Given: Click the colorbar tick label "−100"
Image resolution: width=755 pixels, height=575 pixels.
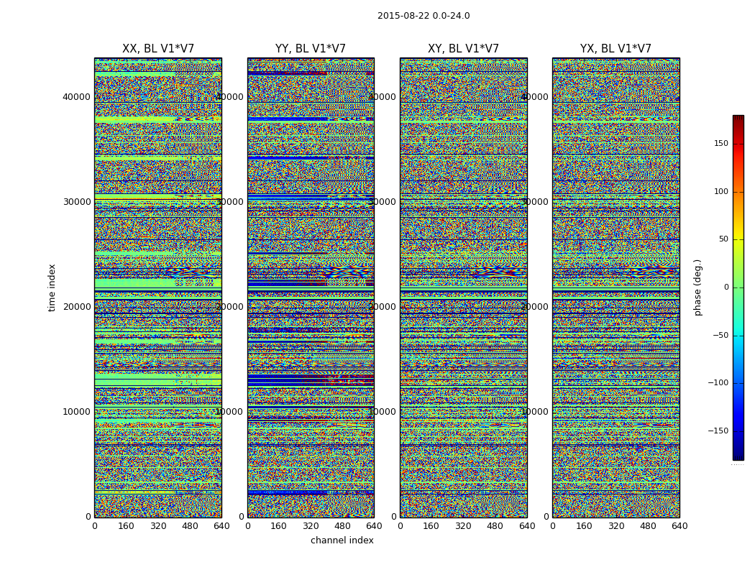Looking at the screenshot, I should 718,382.
